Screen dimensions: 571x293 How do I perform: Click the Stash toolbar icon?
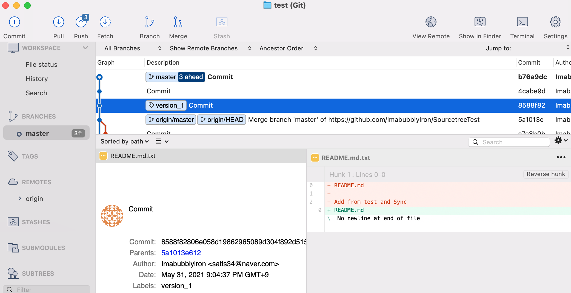[x=222, y=22]
